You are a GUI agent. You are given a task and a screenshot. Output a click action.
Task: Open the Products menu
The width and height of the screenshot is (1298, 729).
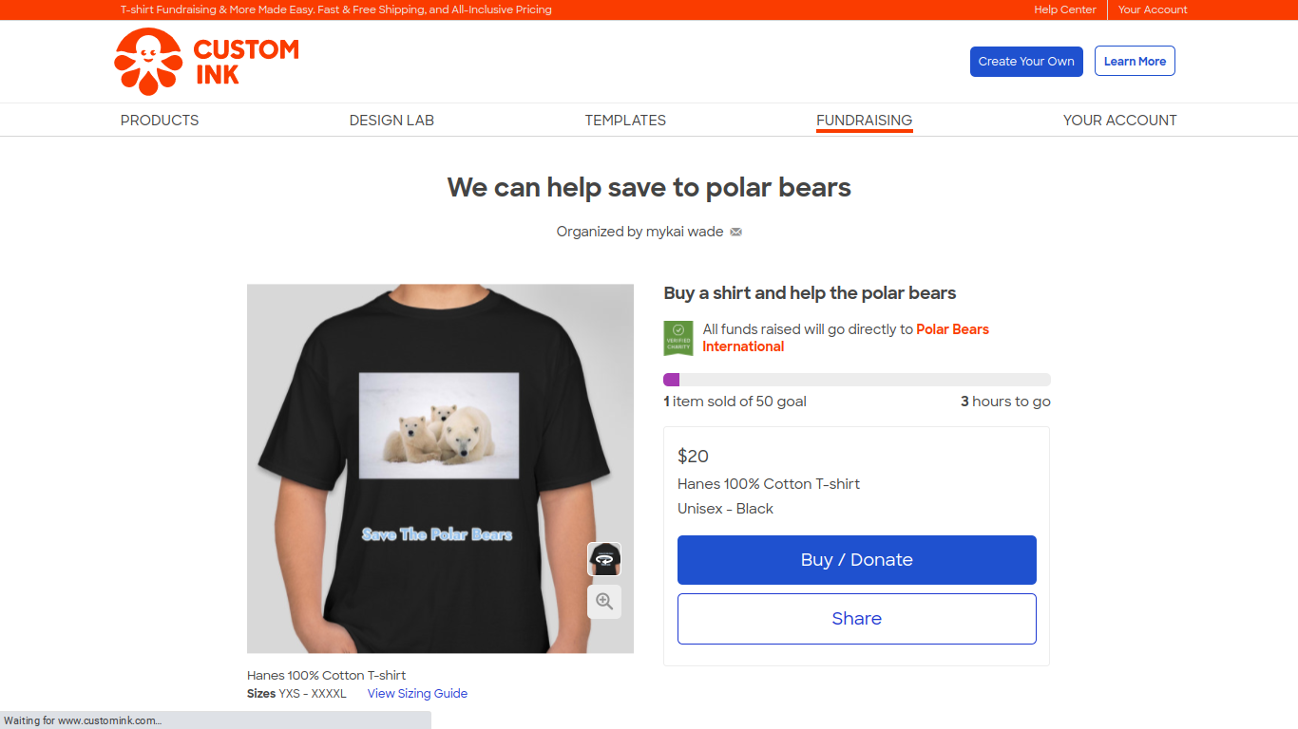(x=160, y=121)
